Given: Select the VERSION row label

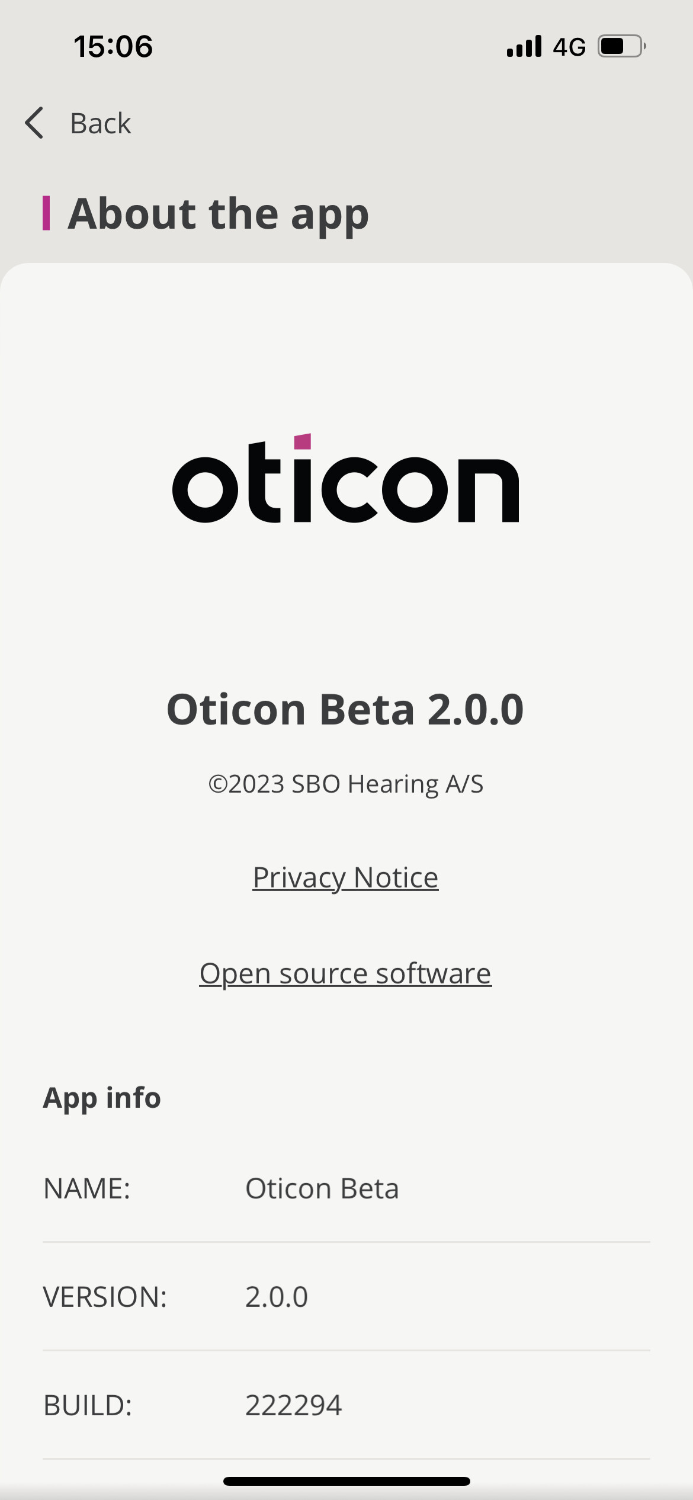Looking at the screenshot, I should [x=105, y=1297].
